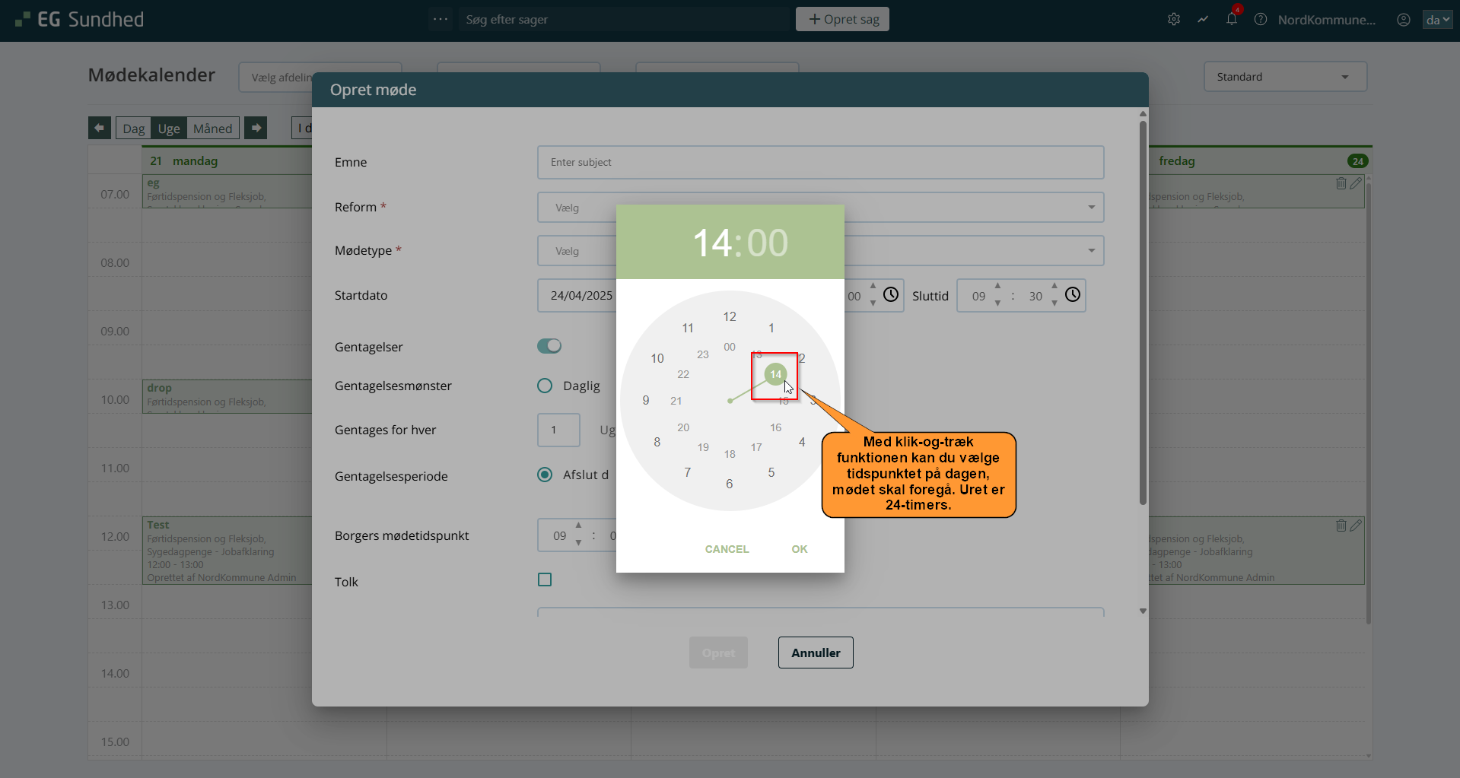Click the next week arrow
This screenshot has height=778, width=1460.
point(256,128)
